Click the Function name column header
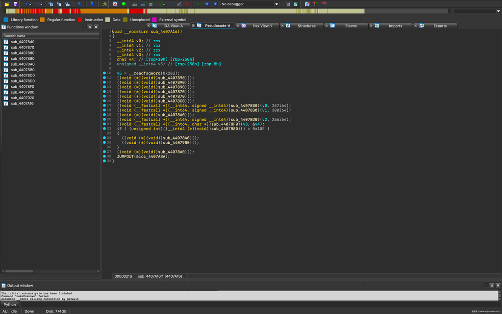 (x=15, y=36)
